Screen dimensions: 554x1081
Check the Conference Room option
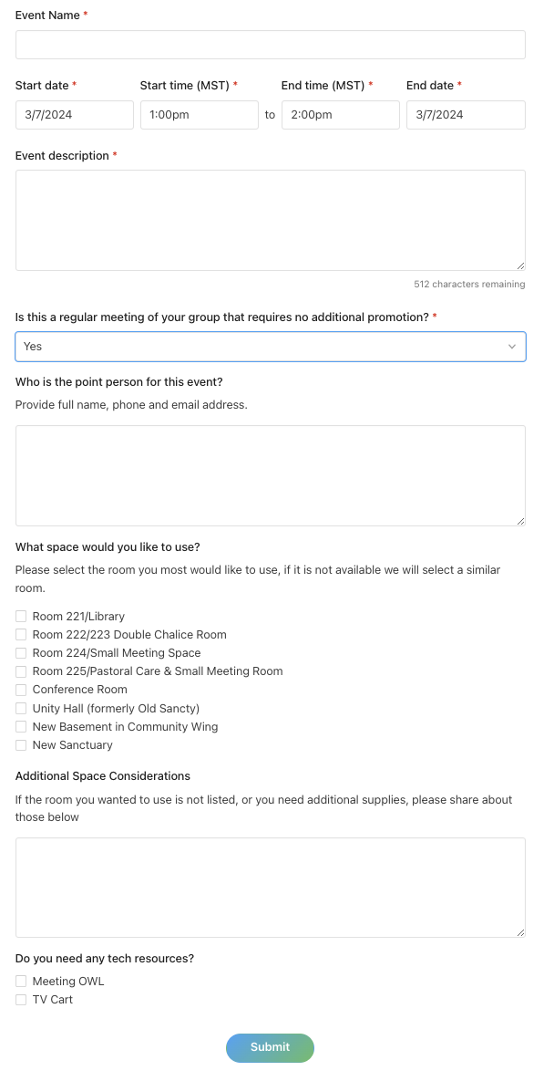click(21, 690)
